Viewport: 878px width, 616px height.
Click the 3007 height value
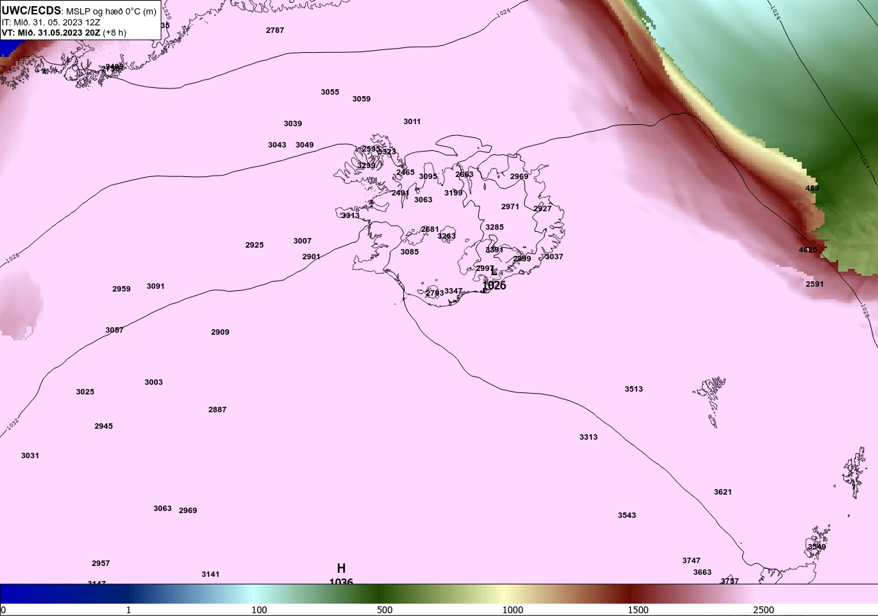302,241
